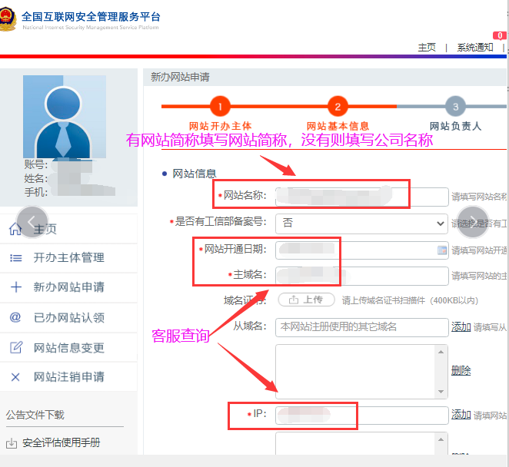509x467 pixels.
Task: Click 添加 link next to IP field
Action: (461, 415)
